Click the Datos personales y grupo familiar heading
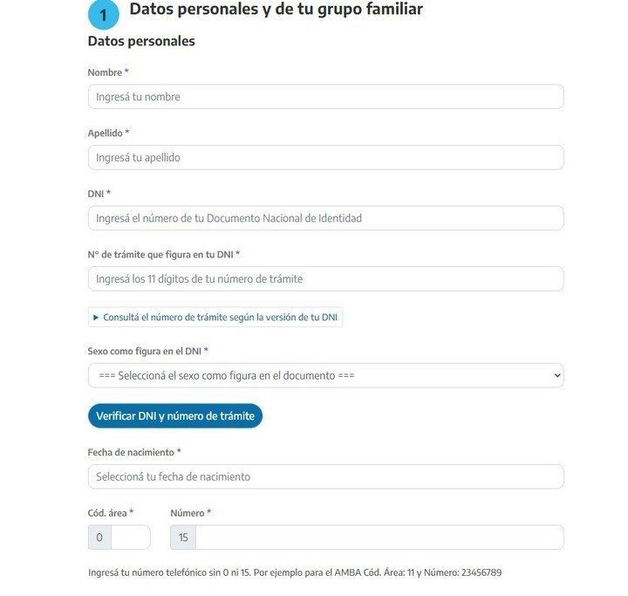The width and height of the screenshot is (628, 596). point(276,10)
